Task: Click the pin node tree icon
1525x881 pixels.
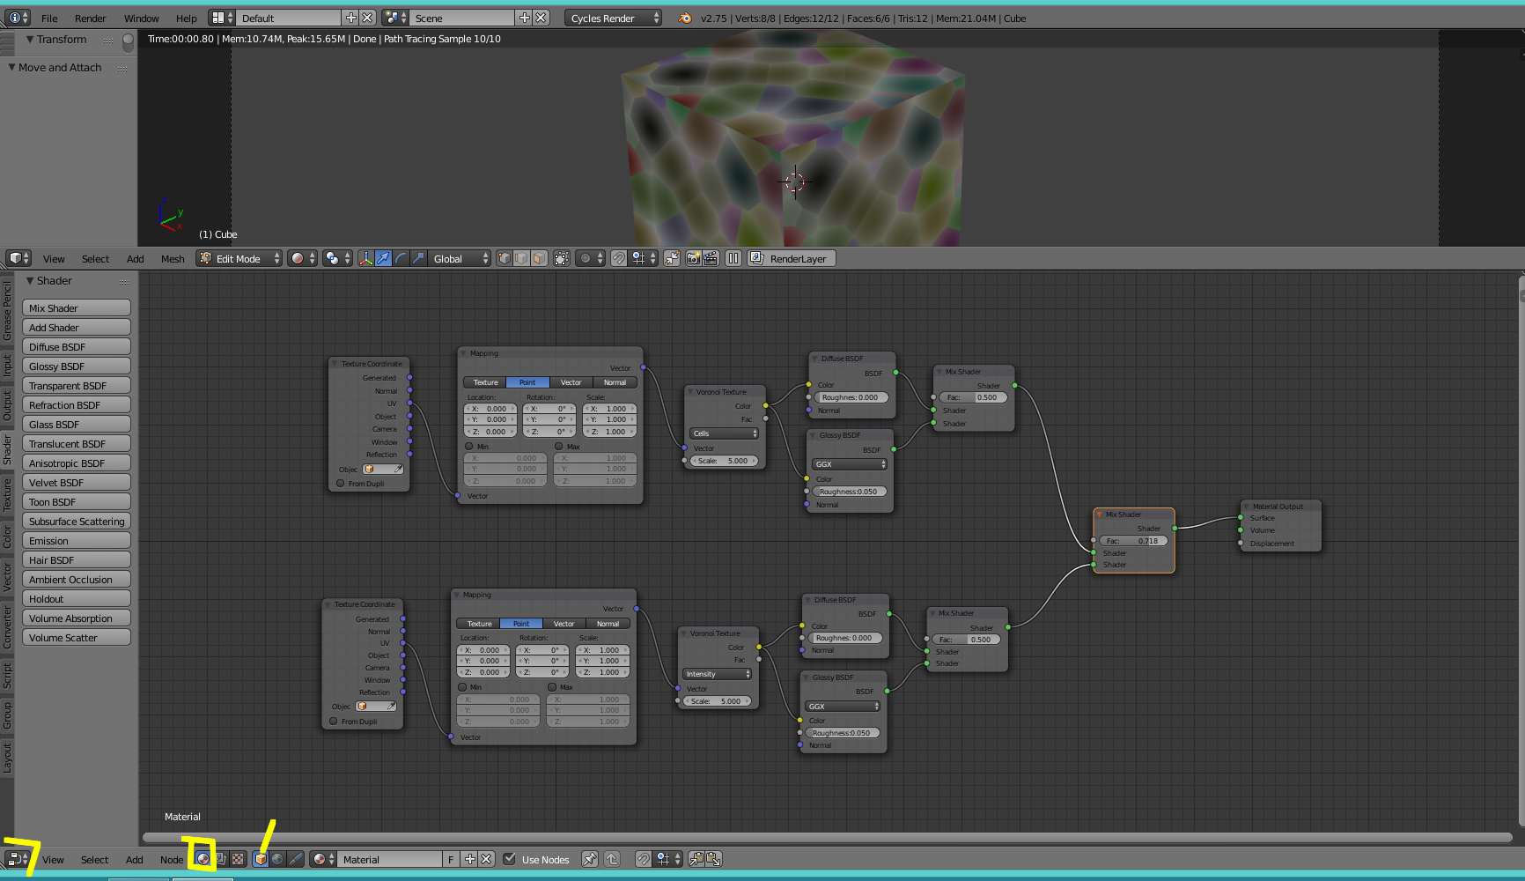Action: pyautogui.click(x=590, y=859)
